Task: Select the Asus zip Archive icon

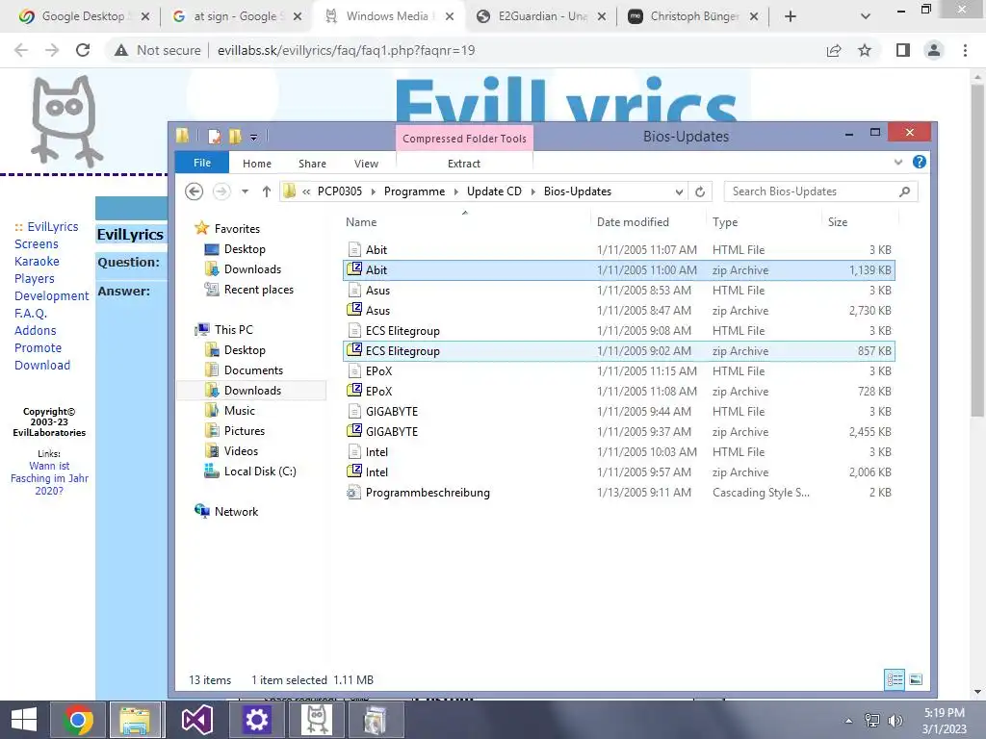Action: pos(354,310)
